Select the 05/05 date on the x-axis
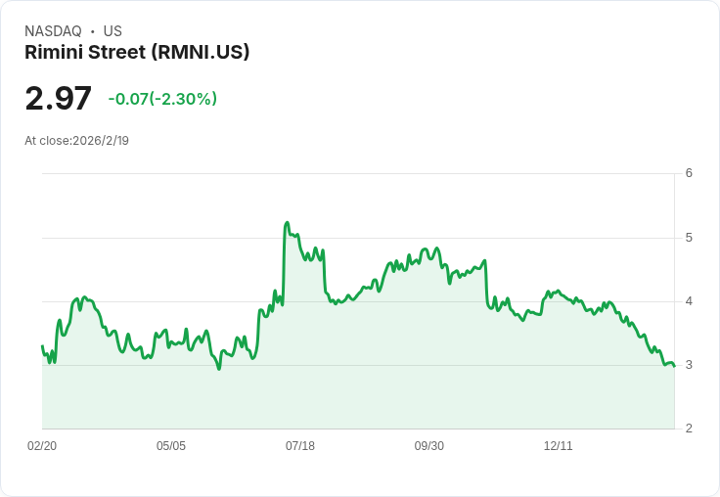Screen dimensions: 720x497 (x=171, y=446)
